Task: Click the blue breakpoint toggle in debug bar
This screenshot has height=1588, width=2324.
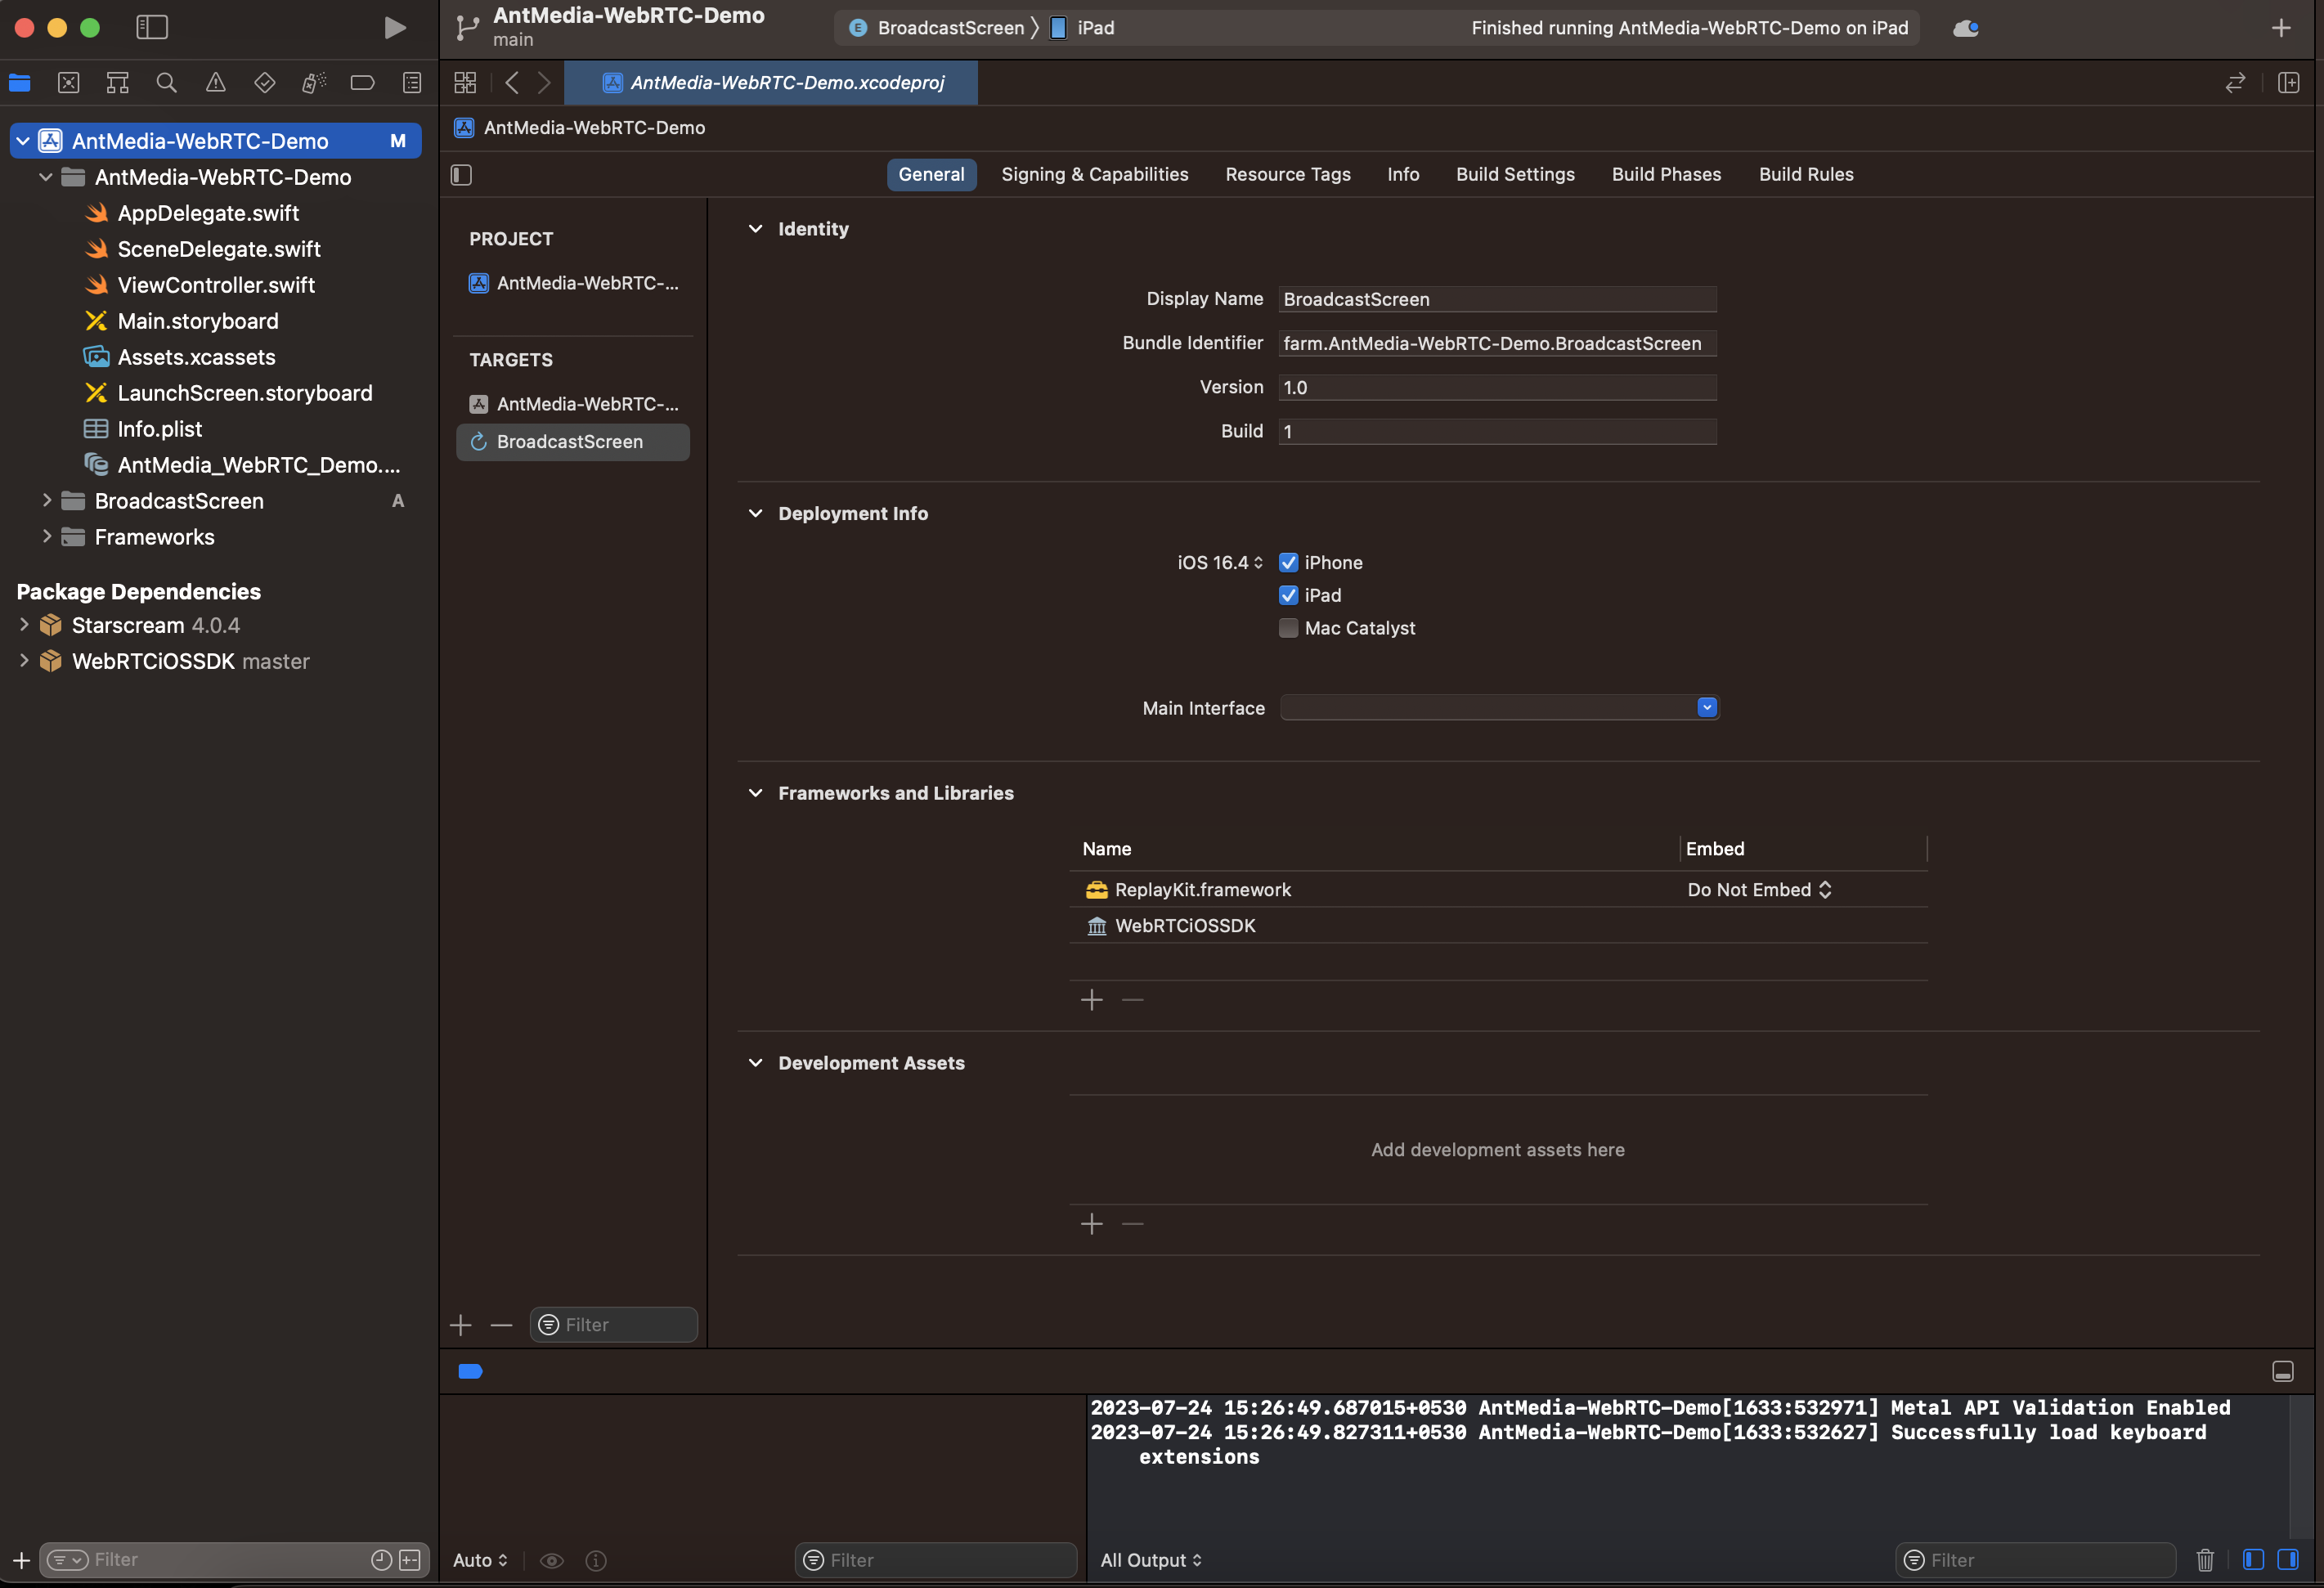Action: tap(470, 1371)
